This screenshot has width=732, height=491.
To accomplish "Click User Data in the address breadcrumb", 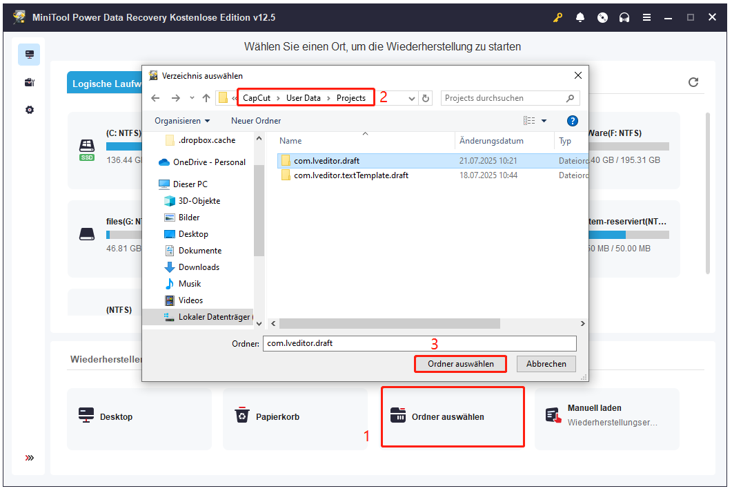I will pos(304,98).
